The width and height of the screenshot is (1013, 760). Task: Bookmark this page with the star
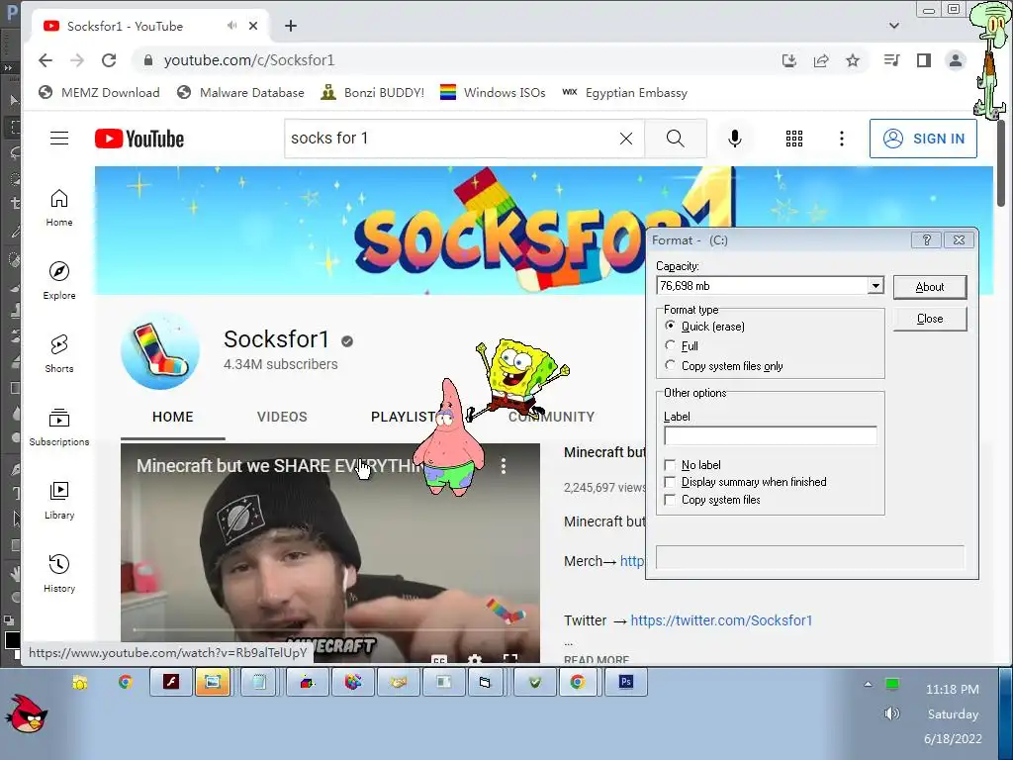click(853, 60)
